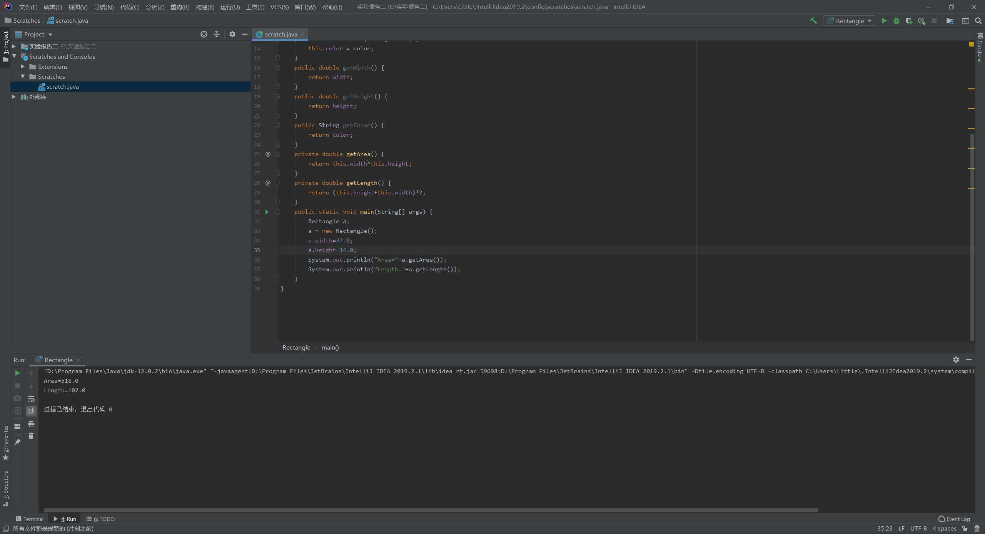
Task: Toggle soft-wrap in Run console
Action: pyautogui.click(x=31, y=399)
